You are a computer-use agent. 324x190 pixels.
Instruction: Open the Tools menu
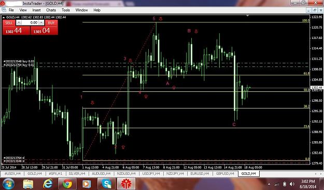tap(66, 10)
